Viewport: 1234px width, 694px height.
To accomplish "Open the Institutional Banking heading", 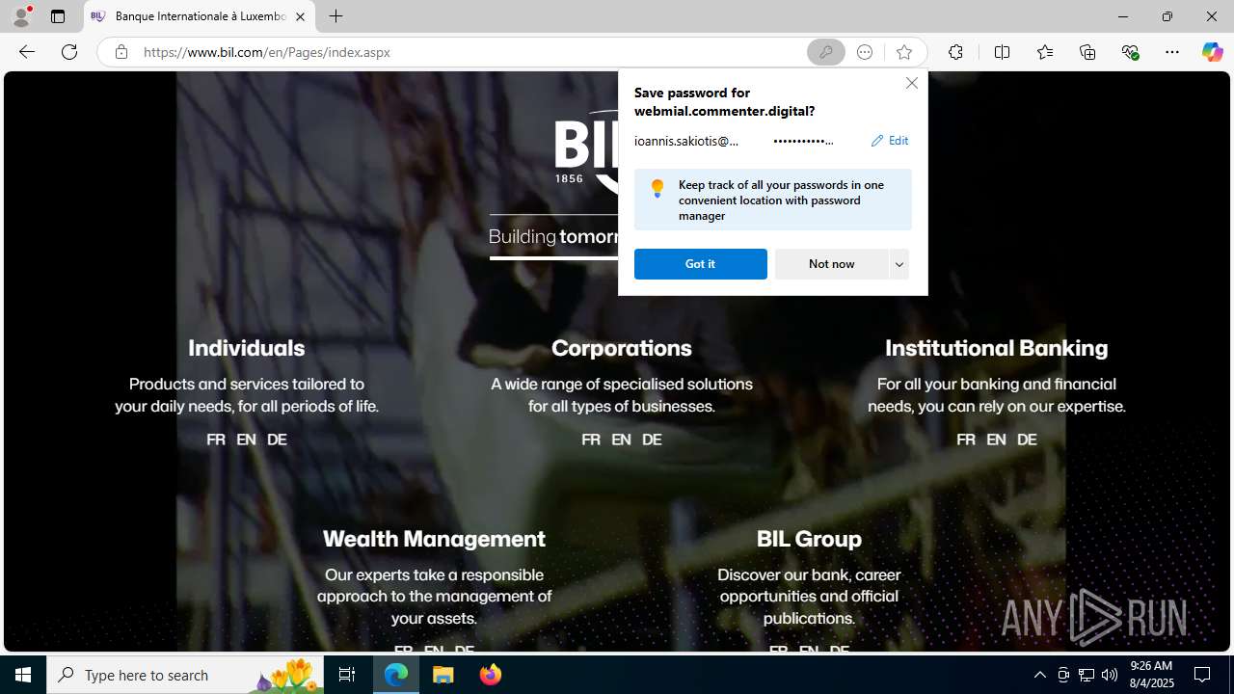I will [996, 348].
